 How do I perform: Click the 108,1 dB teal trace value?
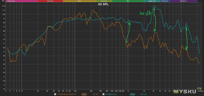[x=143, y=94]
